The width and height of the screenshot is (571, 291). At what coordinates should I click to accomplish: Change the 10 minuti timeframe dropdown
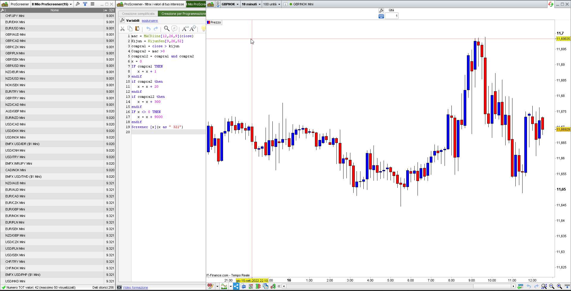[251, 4]
